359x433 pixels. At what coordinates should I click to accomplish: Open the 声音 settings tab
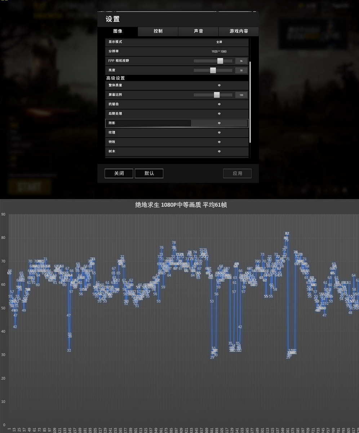coord(198,31)
